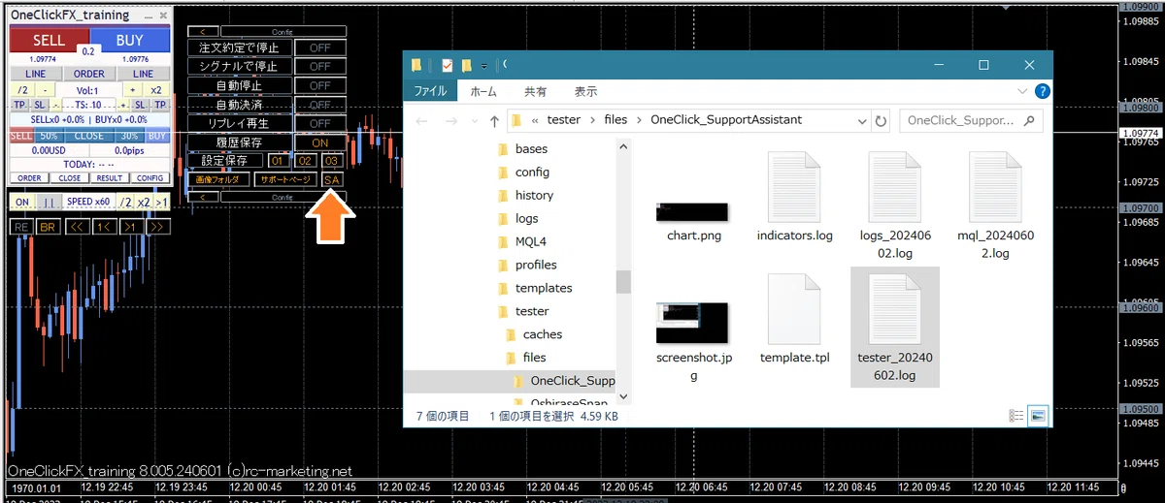Toggle 注文約定で停止 OFF switch

point(319,47)
